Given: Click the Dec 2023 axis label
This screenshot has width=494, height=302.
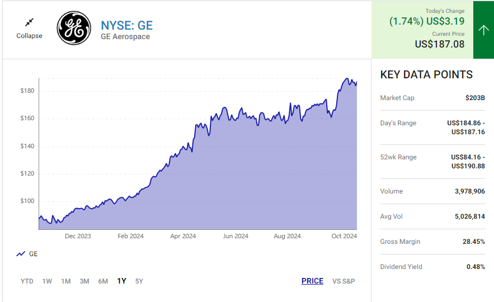Looking at the screenshot, I should (78, 236).
